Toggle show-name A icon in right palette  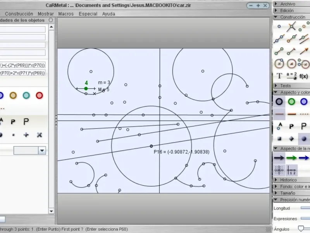point(279,126)
